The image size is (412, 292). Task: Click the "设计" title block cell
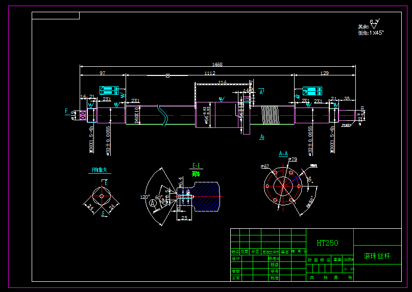[x=236, y=259]
